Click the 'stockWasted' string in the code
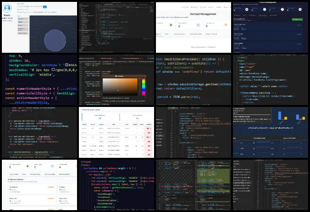This screenshot has height=212, width=310. point(107,204)
